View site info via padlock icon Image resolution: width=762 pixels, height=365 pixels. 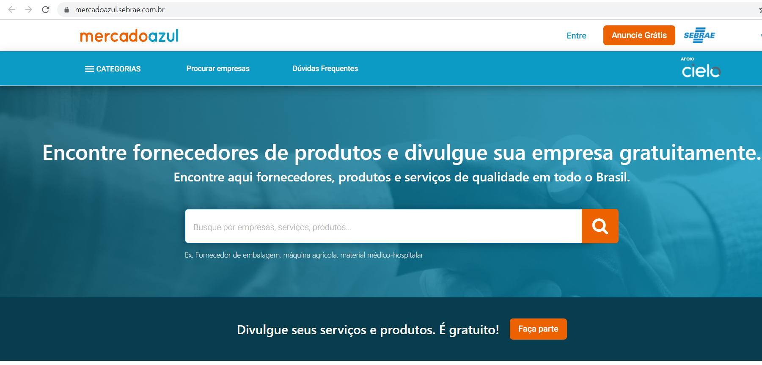tap(66, 10)
